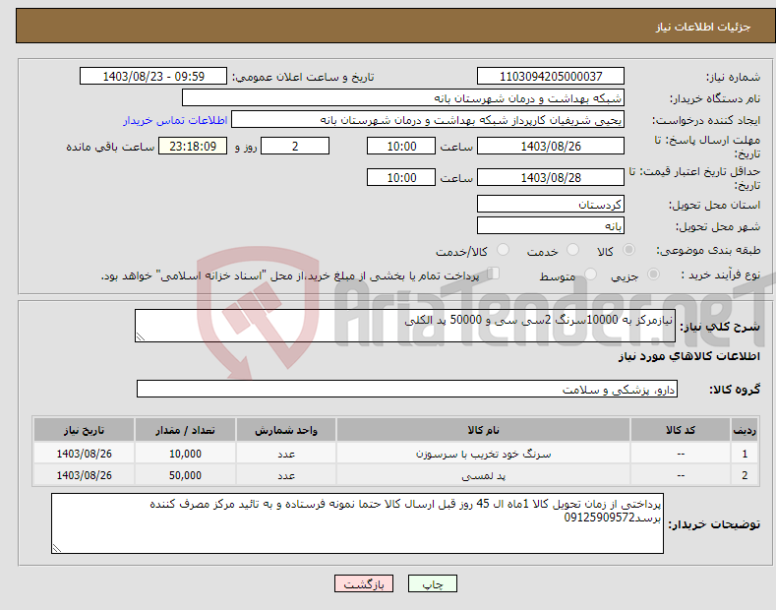
Task: Click the response deadline date 1403/08/26 field
Action: [551, 146]
